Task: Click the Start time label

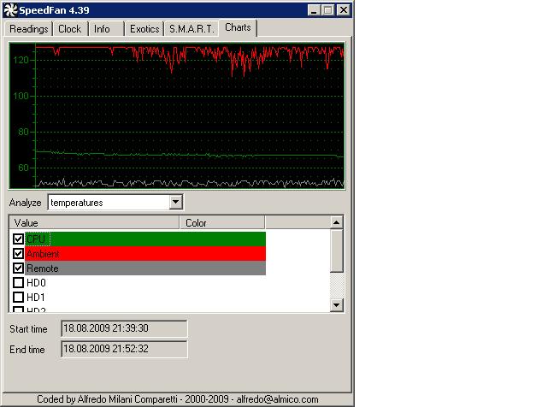Action: [x=28, y=329]
